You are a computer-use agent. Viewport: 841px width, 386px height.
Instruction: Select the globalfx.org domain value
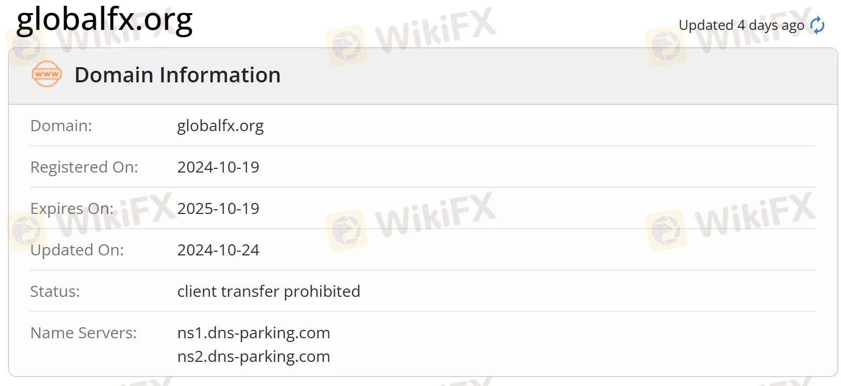pyautogui.click(x=220, y=126)
